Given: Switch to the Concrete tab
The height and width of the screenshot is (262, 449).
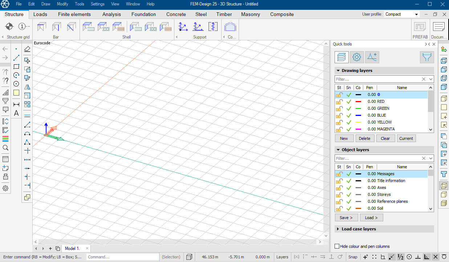Looking at the screenshot, I should 176,14.
